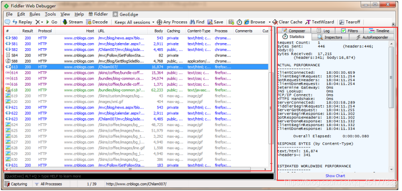Switch to the Composer tab
This screenshot has height=191, width=402.
pos(294,31)
